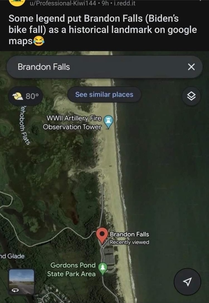
Task: Tap the Gordons Pond park tree icon
Action: (x=103, y=269)
